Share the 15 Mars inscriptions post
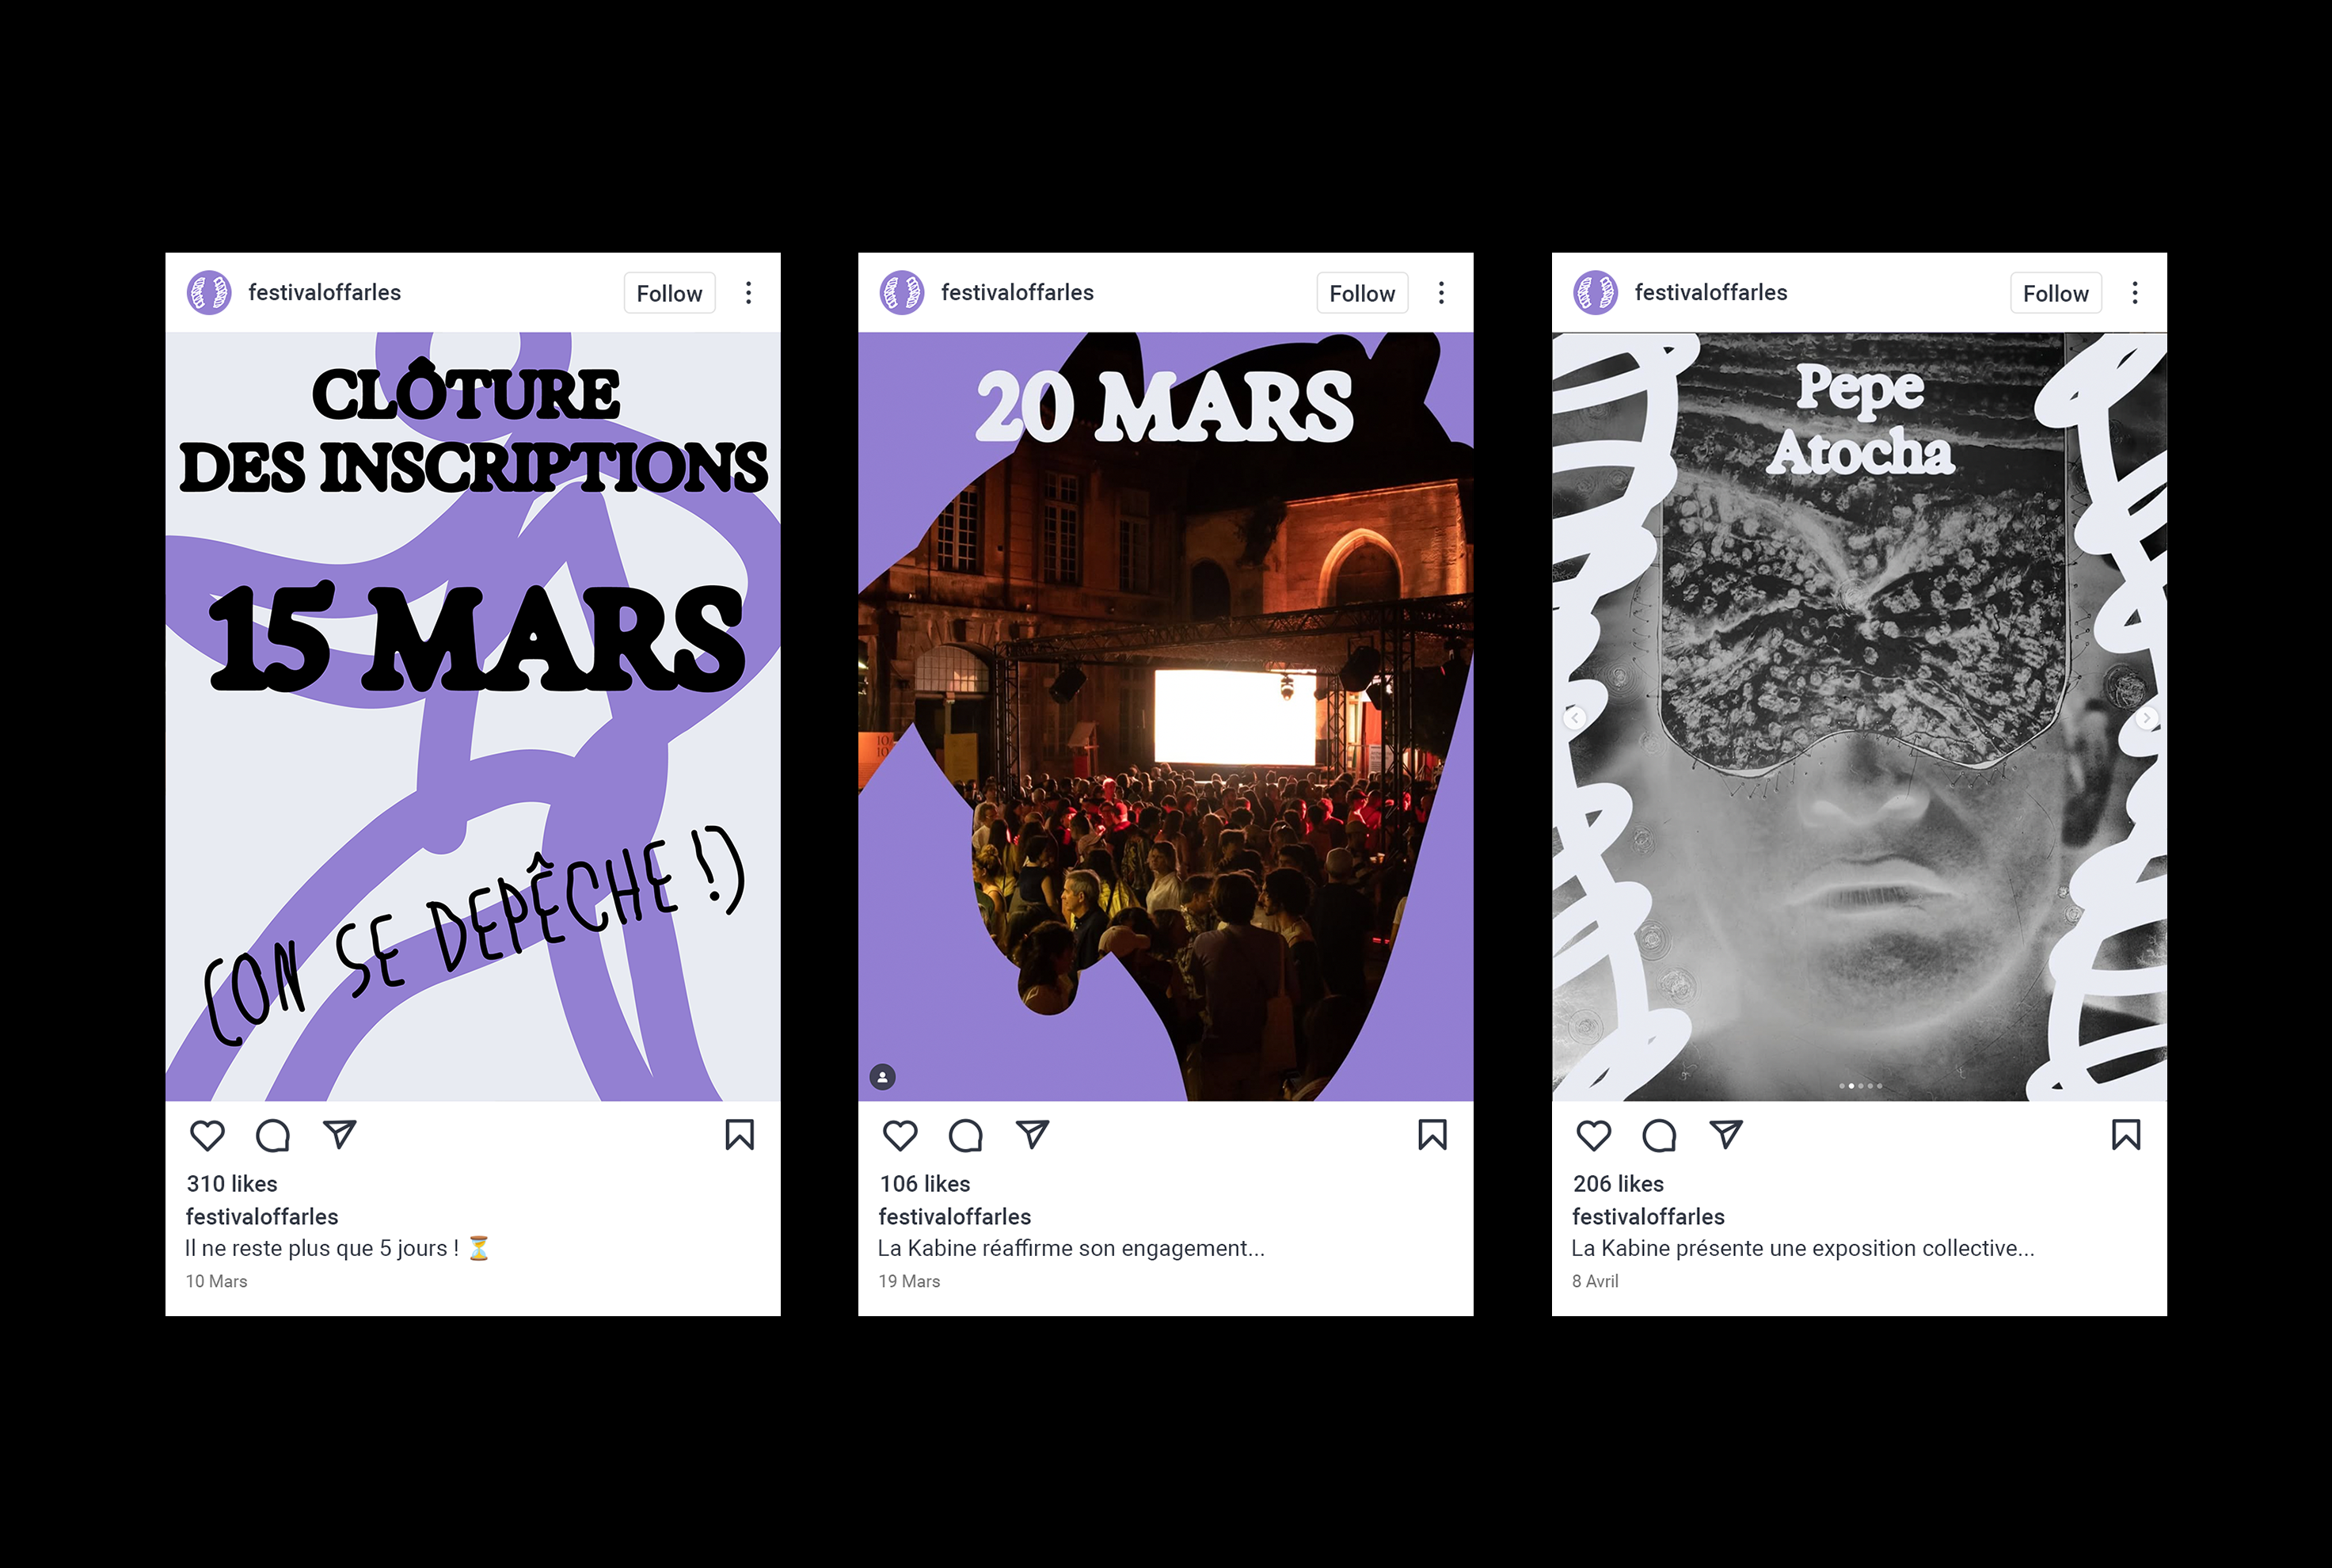This screenshot has height=1568, width=2332. [340, 1134]
